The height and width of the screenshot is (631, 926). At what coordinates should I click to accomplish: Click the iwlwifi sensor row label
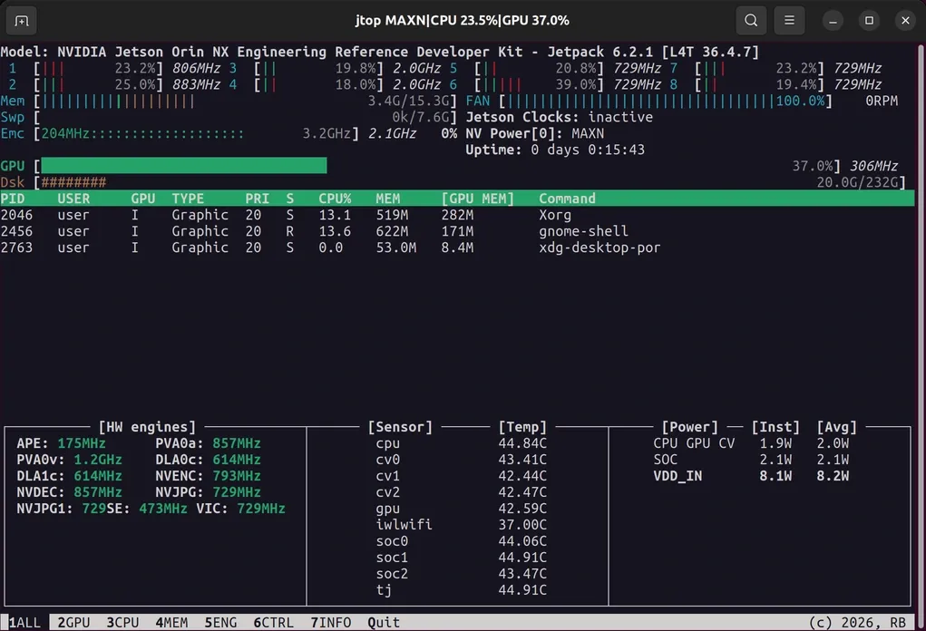pyautogui.click(x=404, y=525)
